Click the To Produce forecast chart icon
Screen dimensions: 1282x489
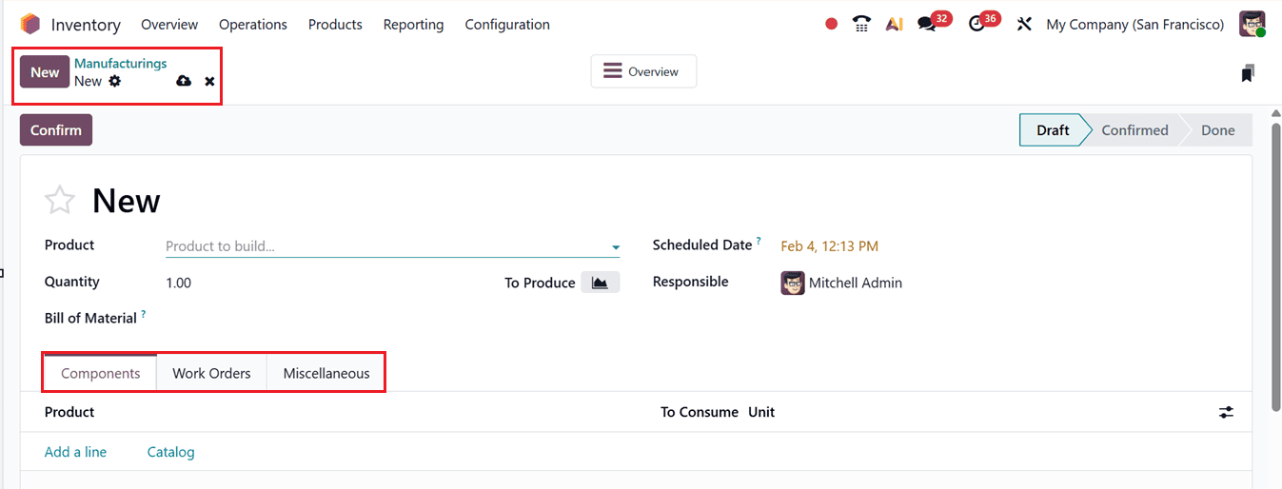click(600, 283)
